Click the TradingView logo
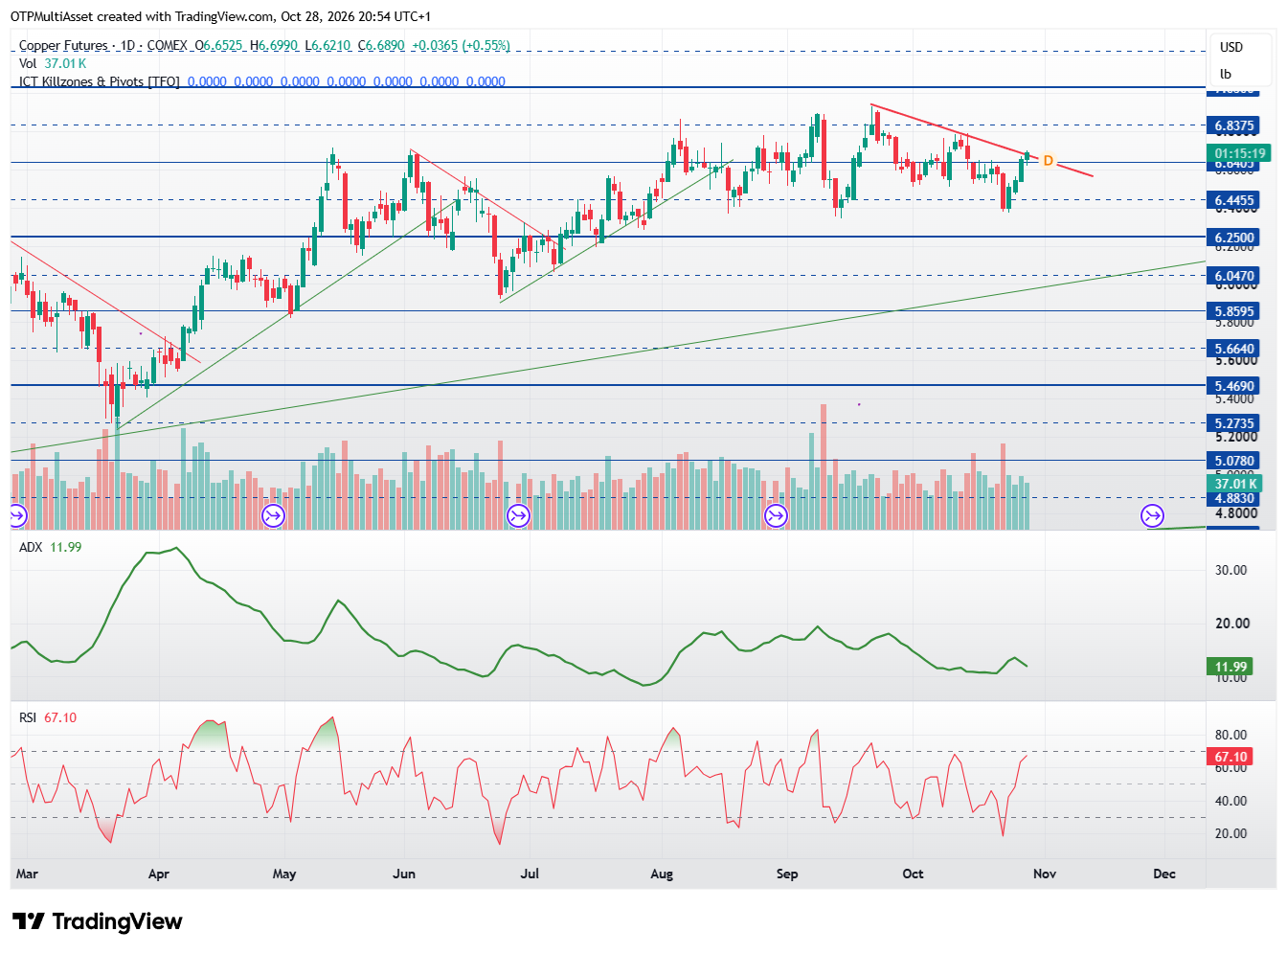This screenshot has width=1287, height=954. click(x=97, y=921)
